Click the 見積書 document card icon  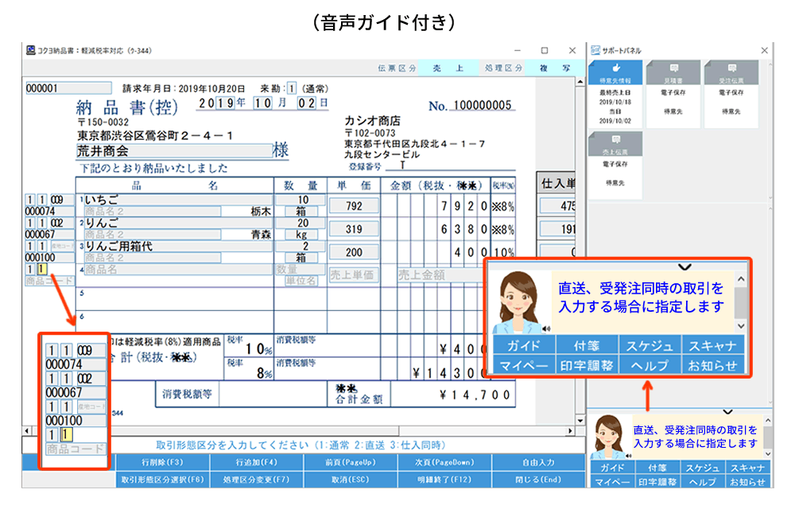pyautogui.click(x=674, y=70)
